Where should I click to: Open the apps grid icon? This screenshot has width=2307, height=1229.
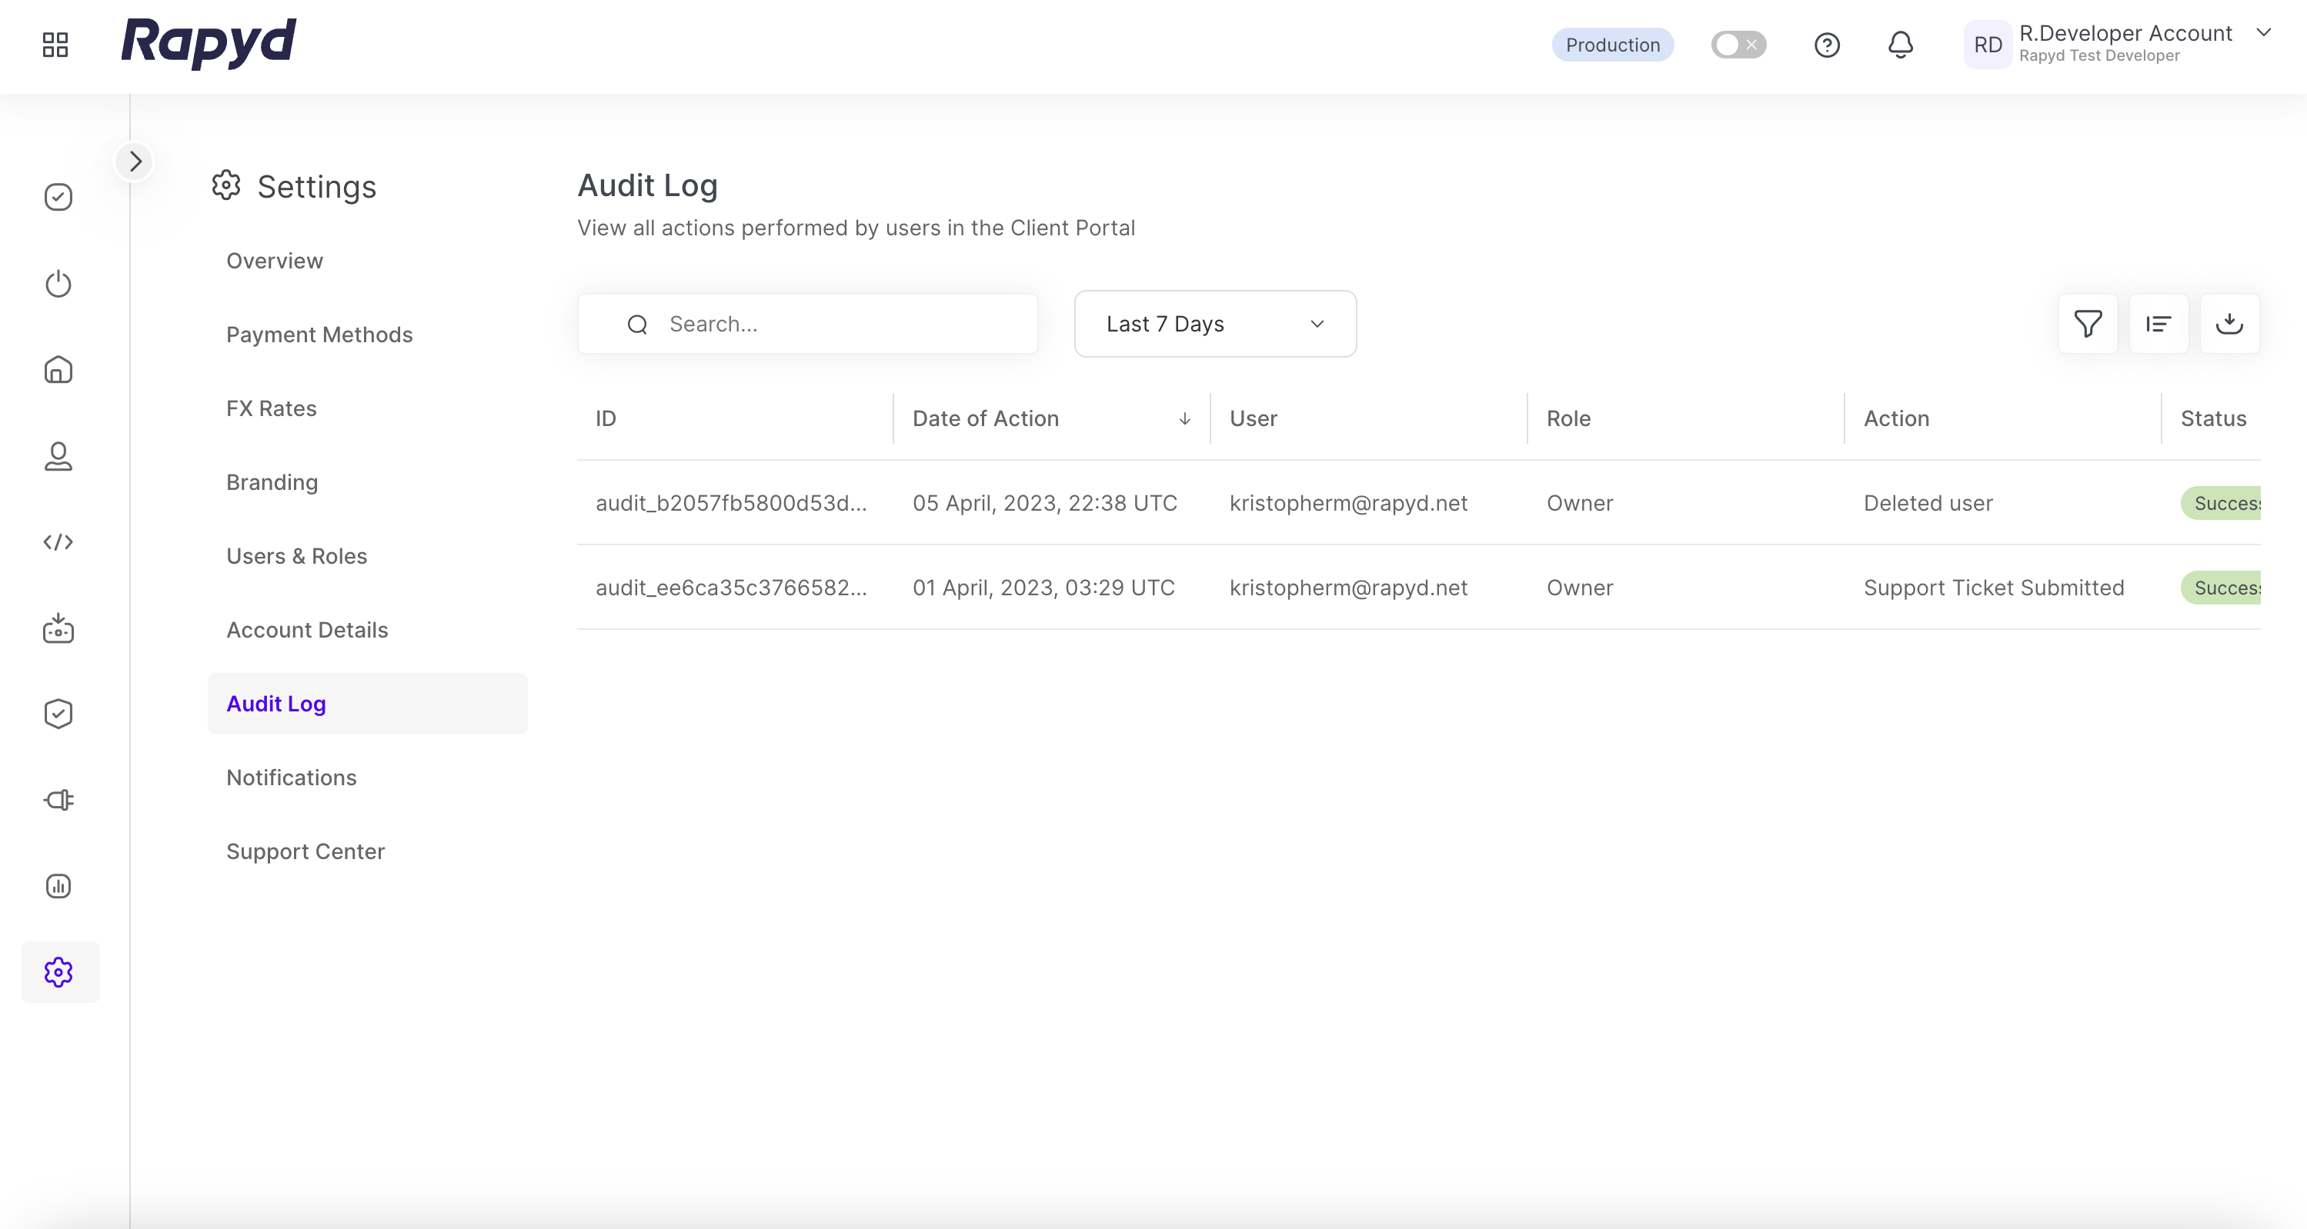[55, 45]
